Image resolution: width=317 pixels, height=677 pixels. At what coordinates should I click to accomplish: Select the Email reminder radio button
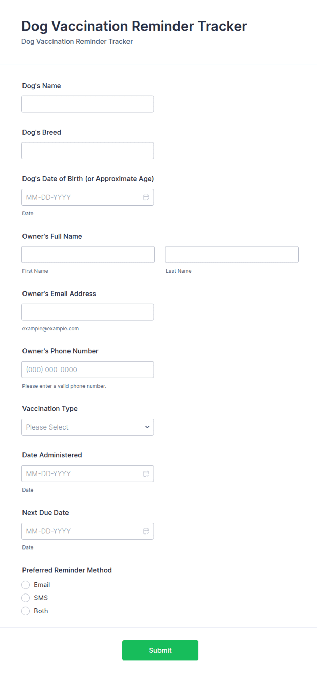(x=26, y=585)
